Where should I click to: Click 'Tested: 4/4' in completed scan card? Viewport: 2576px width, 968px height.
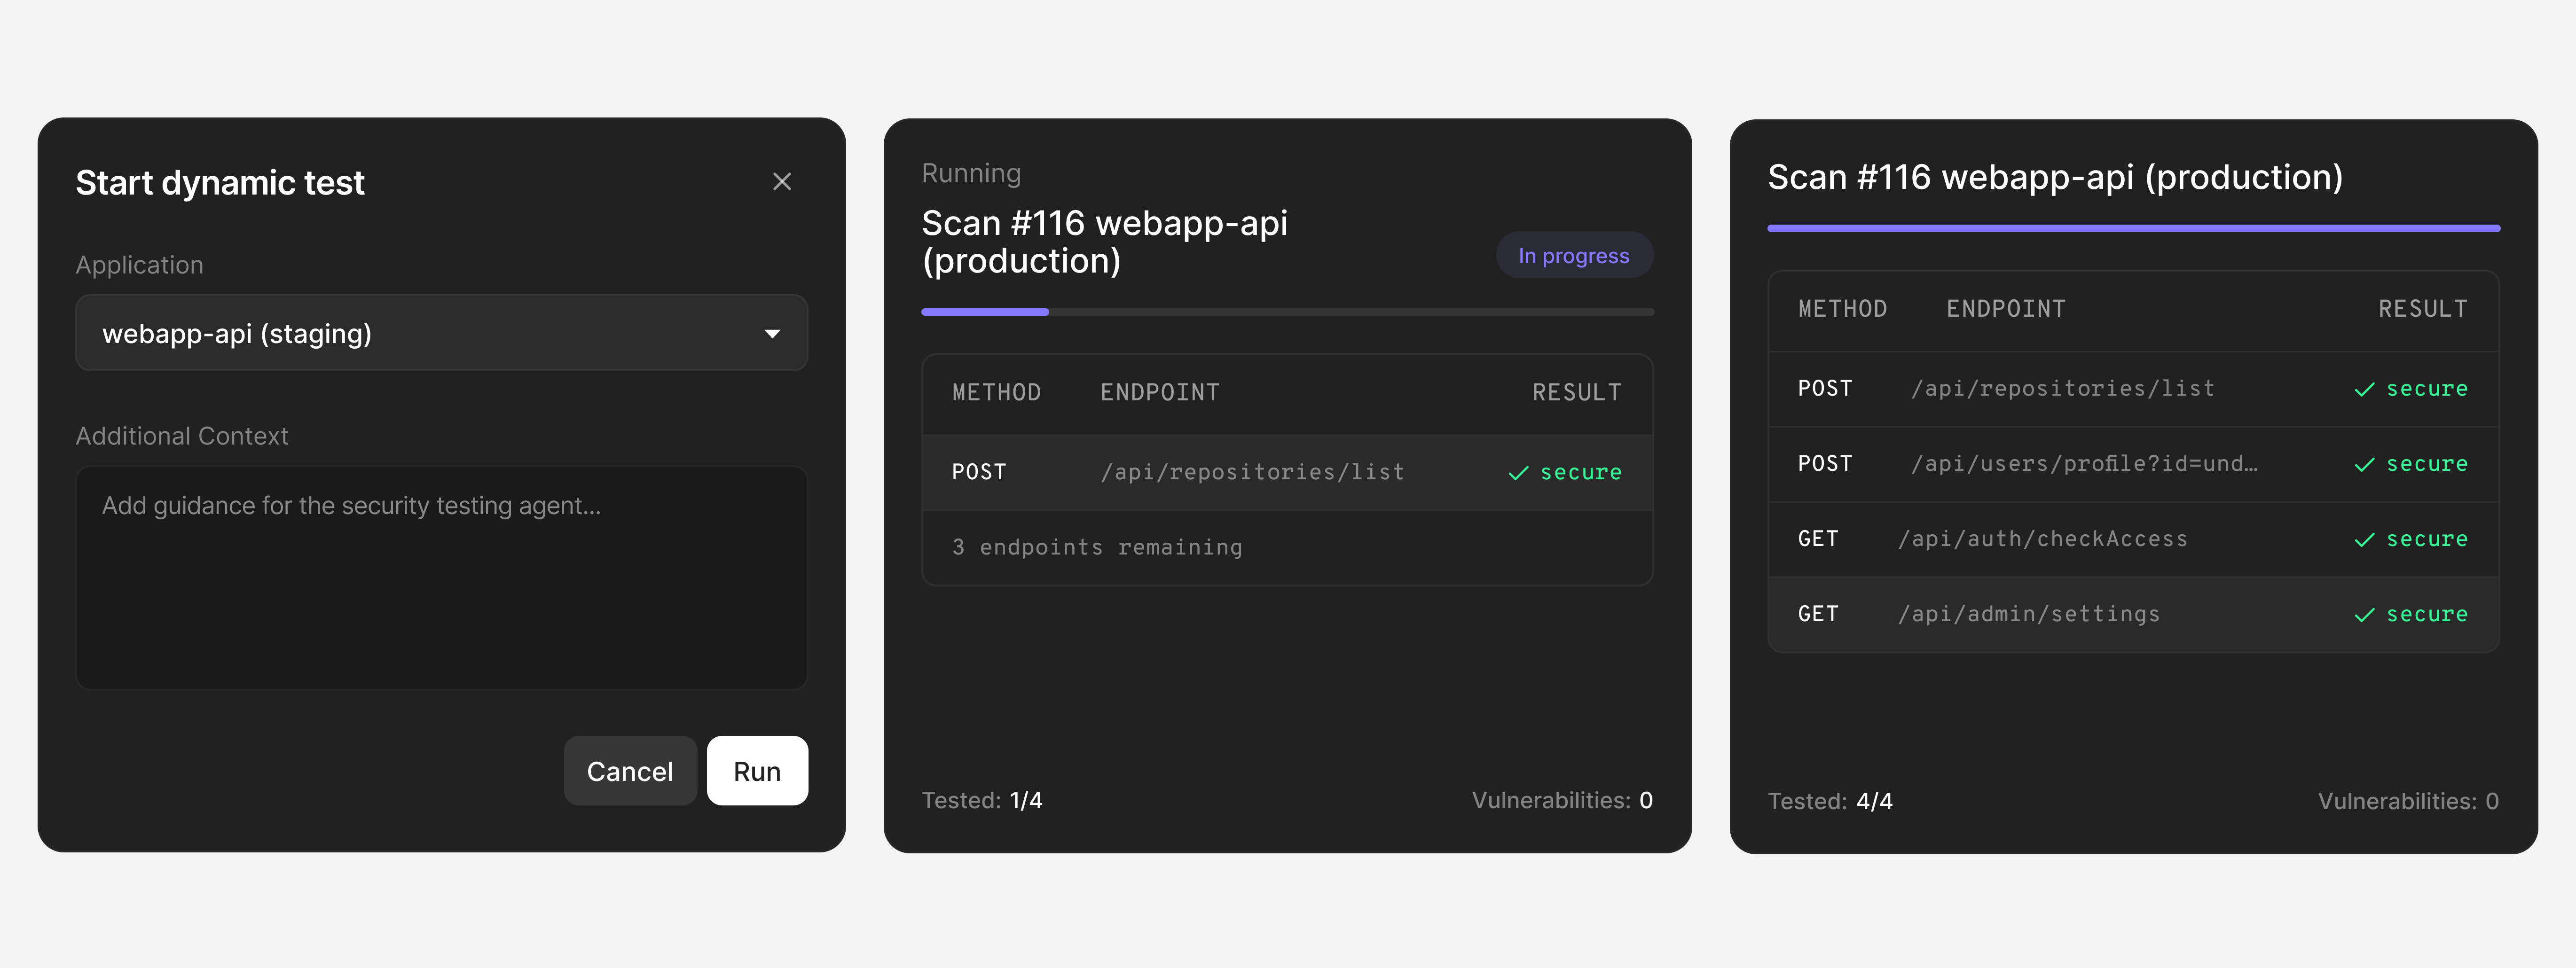coord(1829,801)
